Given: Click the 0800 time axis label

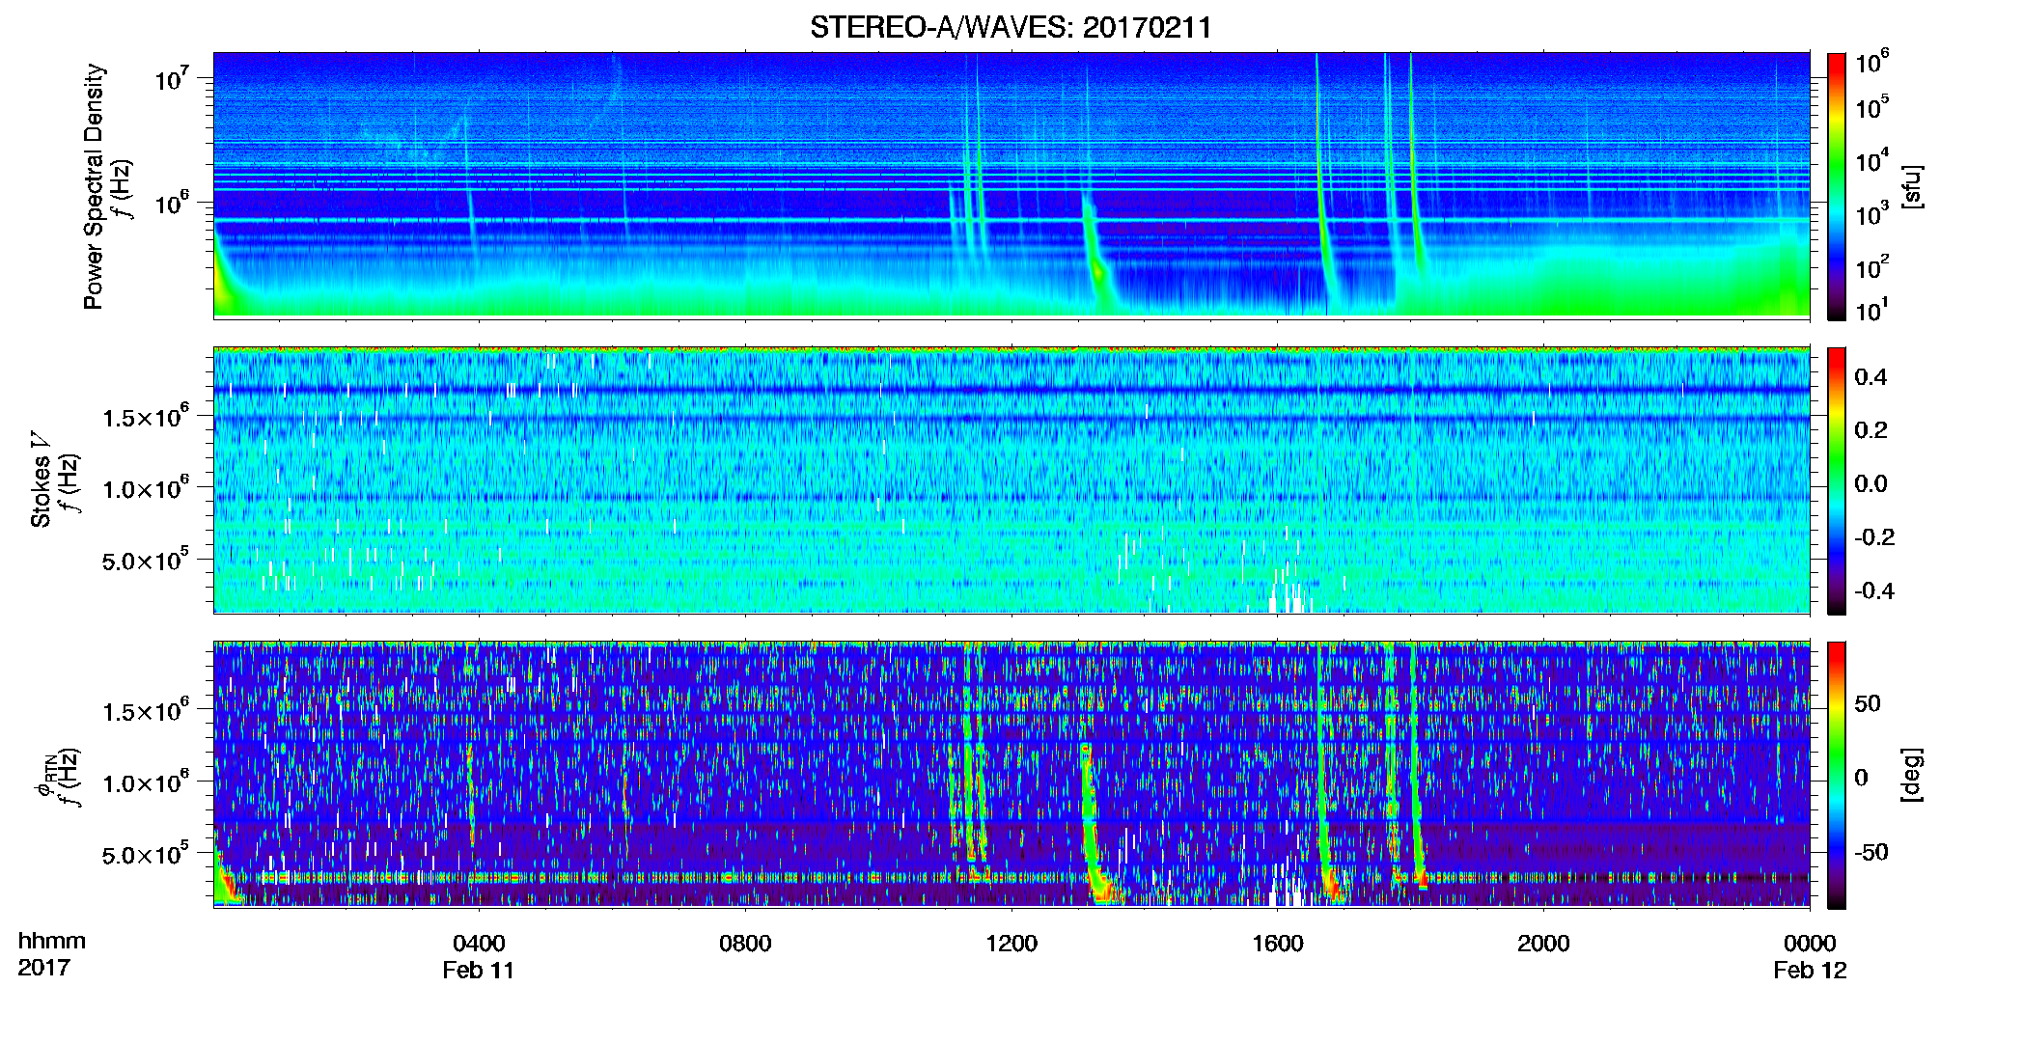Looking at the screenshot, I should pos(745,943).
